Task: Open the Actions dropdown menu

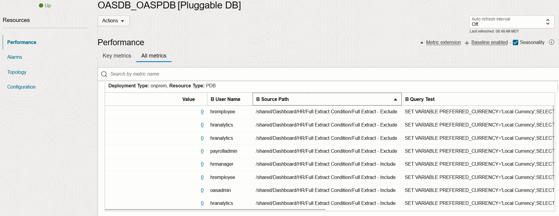Action: 113,20
